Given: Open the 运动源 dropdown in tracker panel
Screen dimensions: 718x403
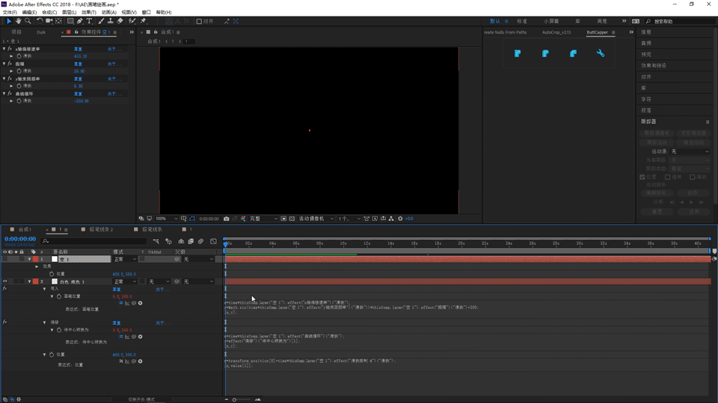Looking at the screenshot, I should click(690, 151).
